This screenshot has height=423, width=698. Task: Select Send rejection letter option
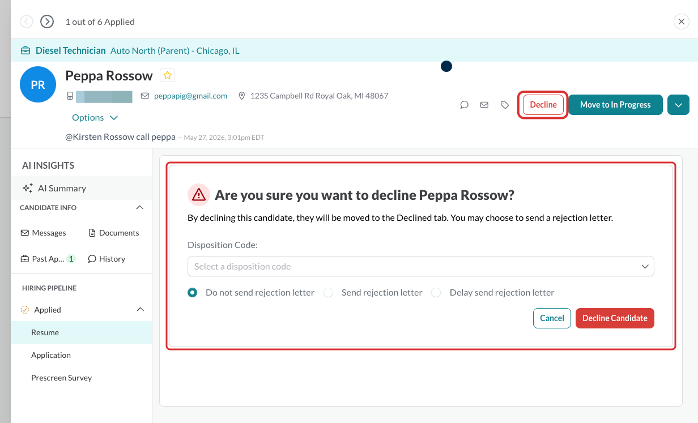tap(328, 293)
